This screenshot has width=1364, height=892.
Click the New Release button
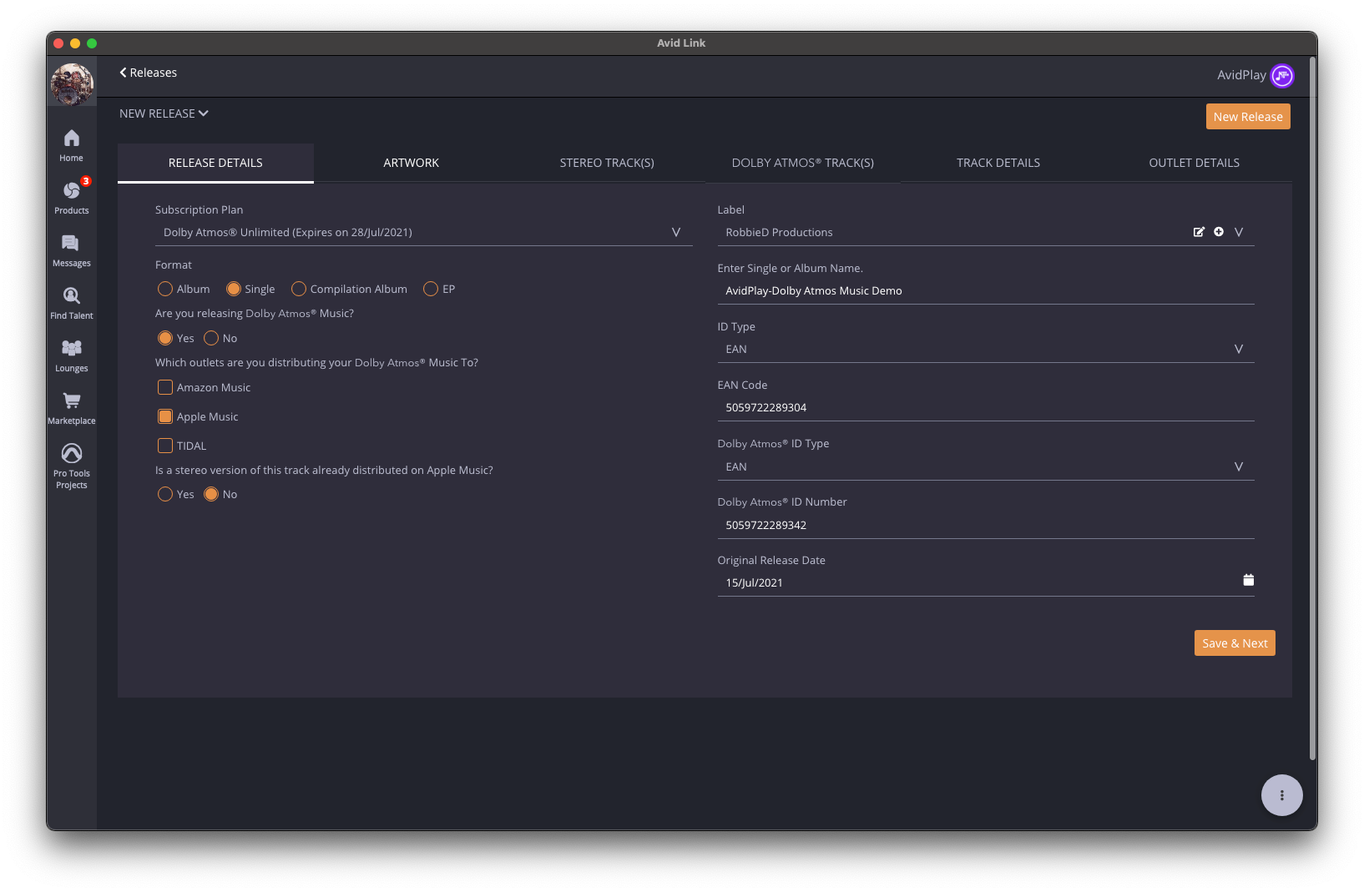1248,117
